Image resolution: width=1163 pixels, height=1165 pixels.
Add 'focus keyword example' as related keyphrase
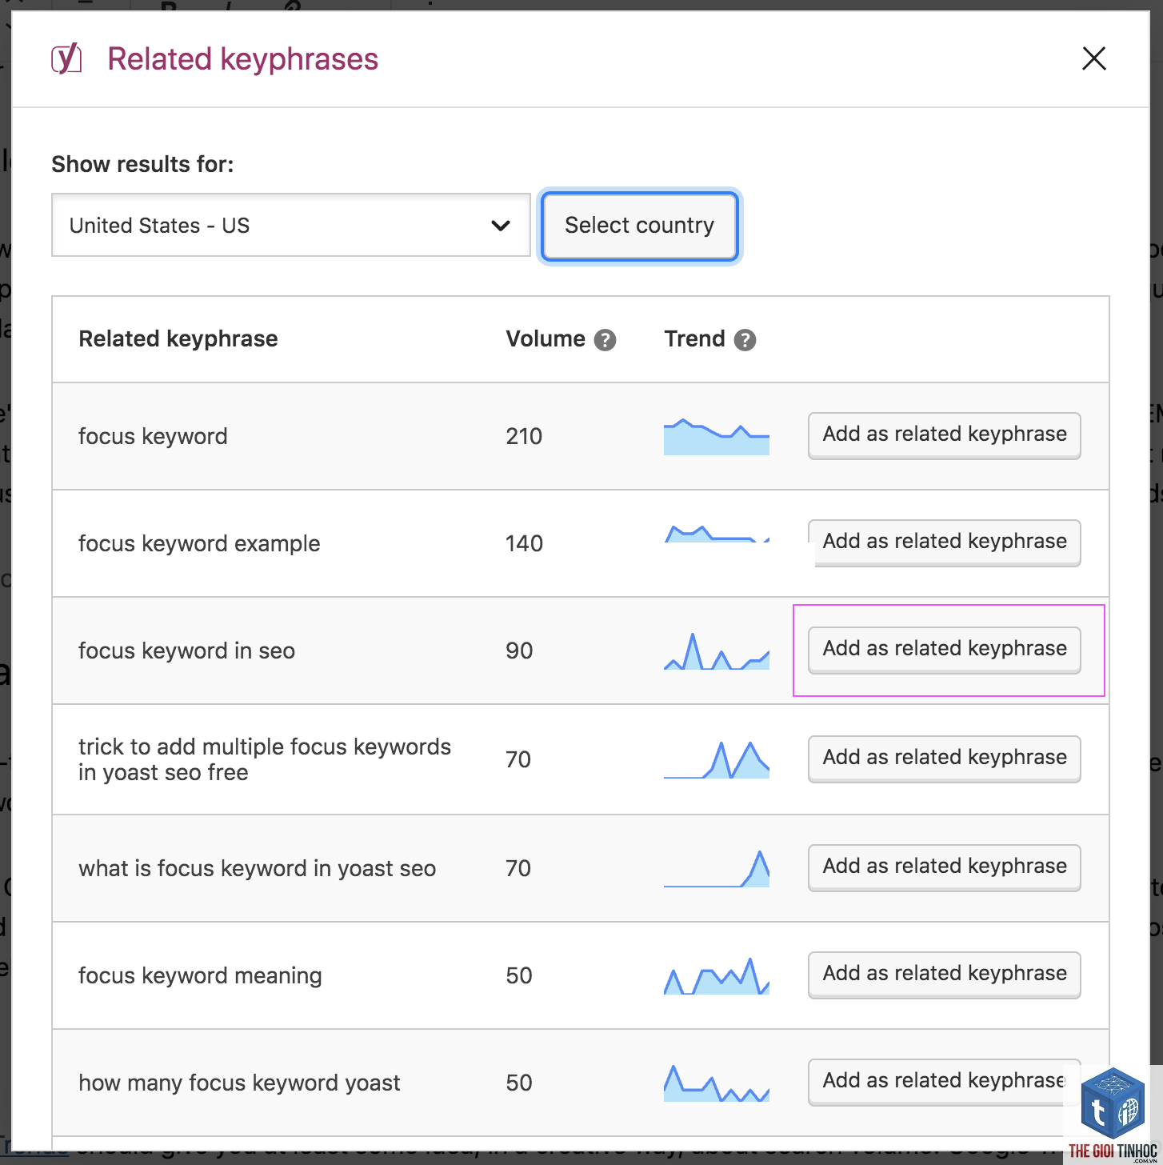click(944, 542)
